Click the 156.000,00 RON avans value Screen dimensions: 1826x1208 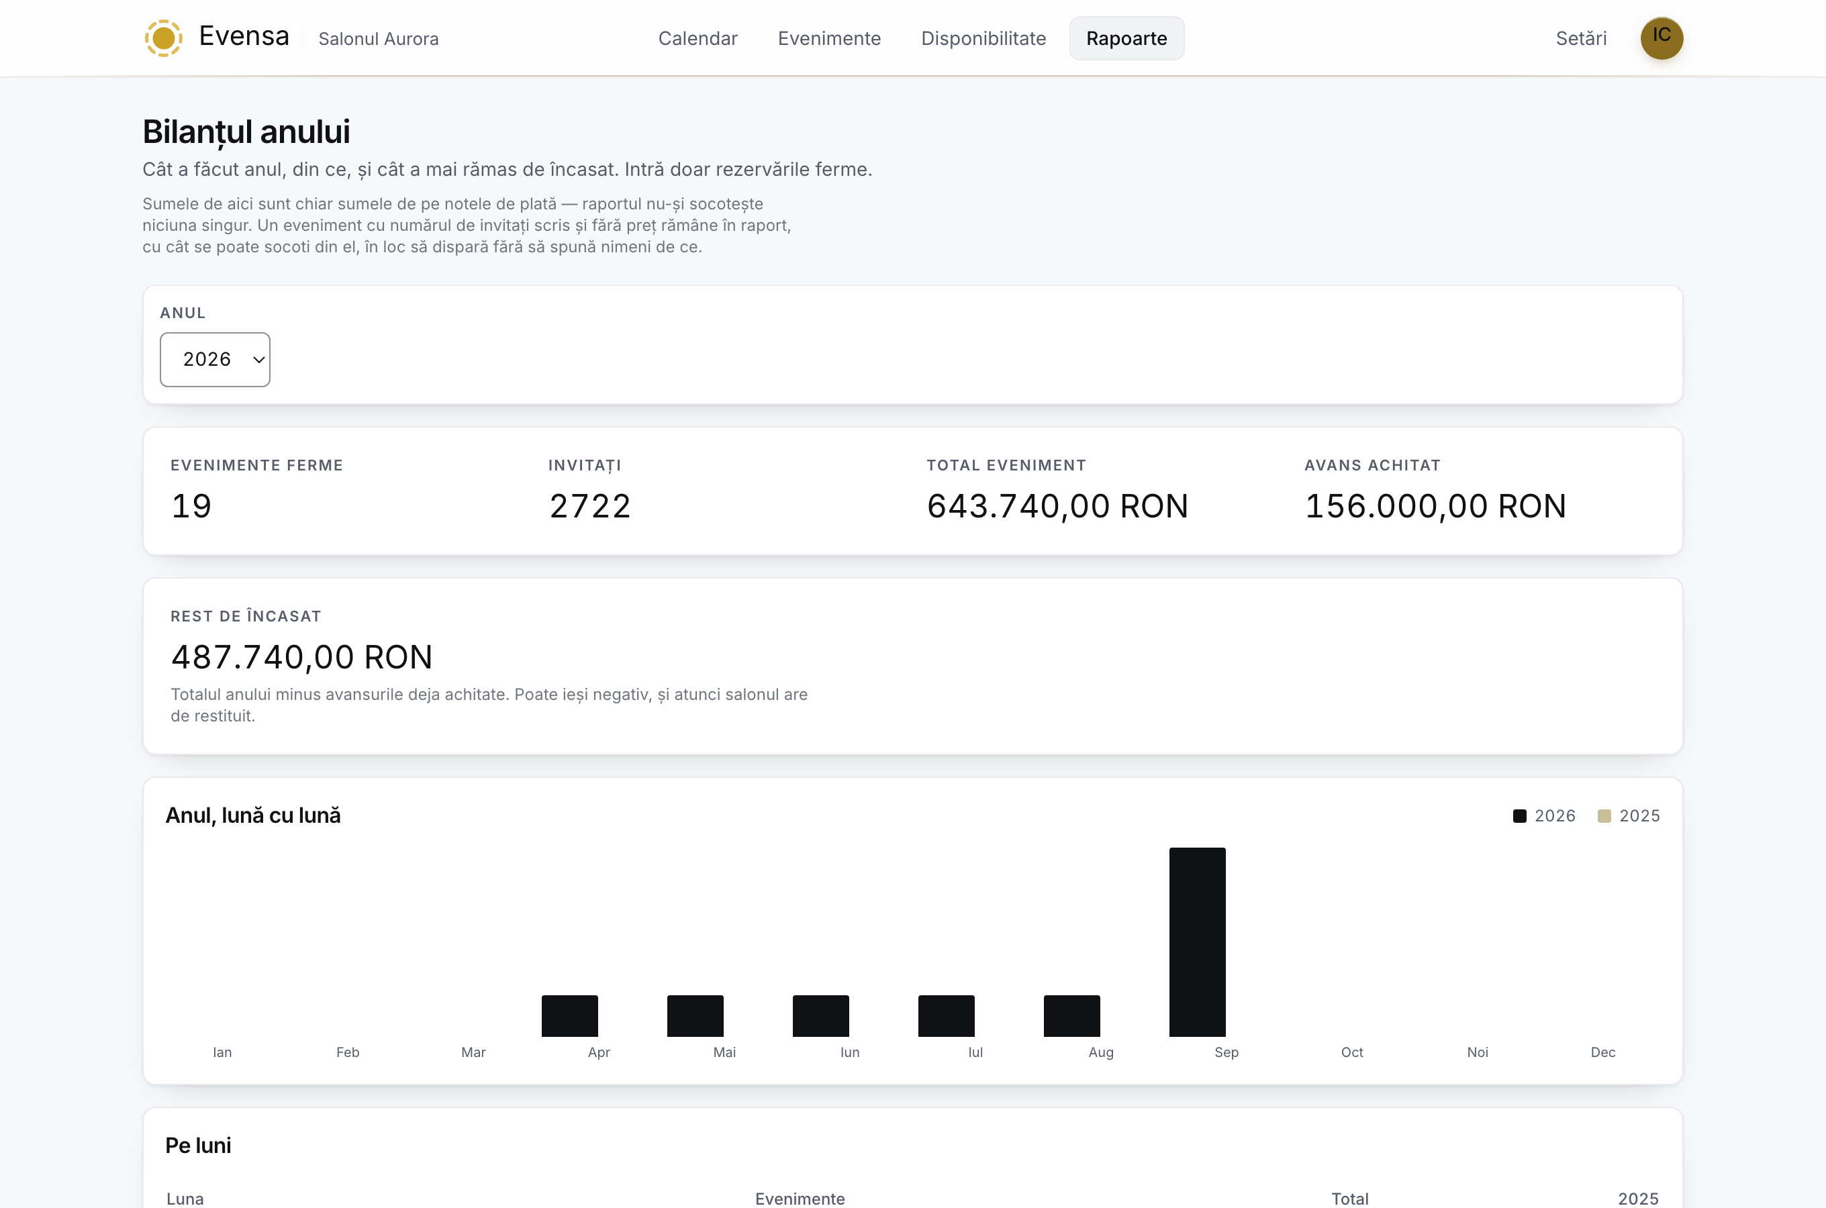click(x=1435, y=506)
